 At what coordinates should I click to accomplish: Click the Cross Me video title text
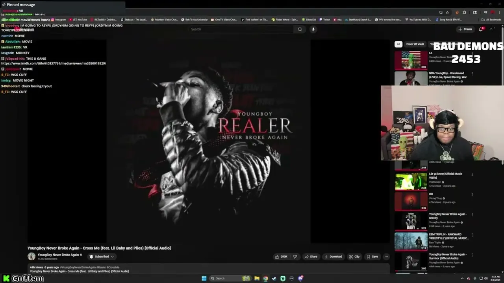pyautogui.click(x=99, y=248)
